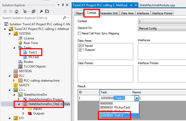Collapse the TwinCAT Project root node
Screen dimensions: 186x121
click(x=5, y=29)
